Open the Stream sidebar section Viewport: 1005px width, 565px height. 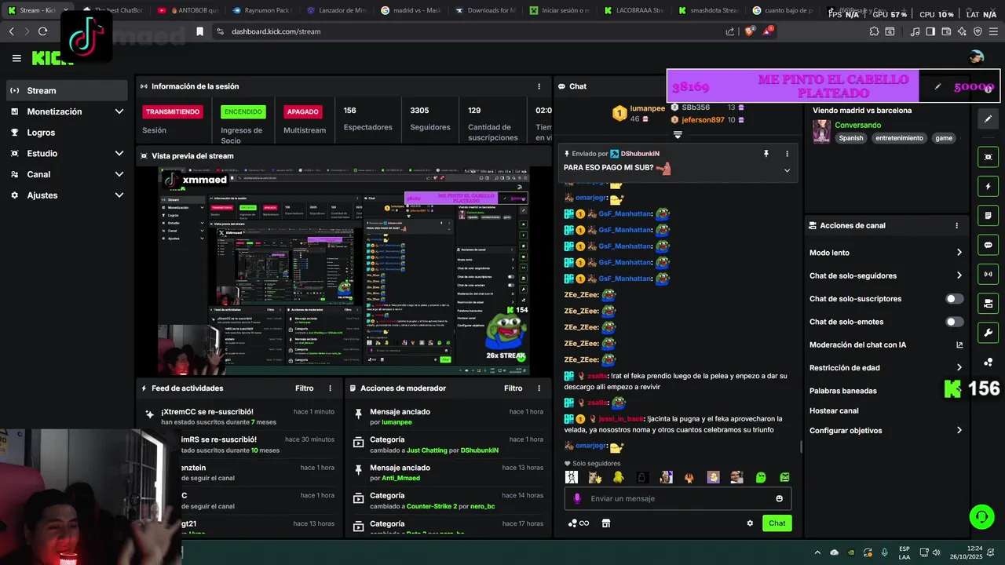click(67, 90)
